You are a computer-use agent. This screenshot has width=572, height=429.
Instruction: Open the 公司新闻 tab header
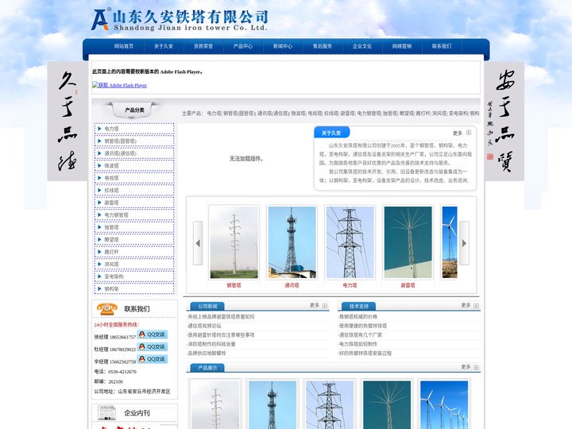pyautogui.click(x=207, y=306)
